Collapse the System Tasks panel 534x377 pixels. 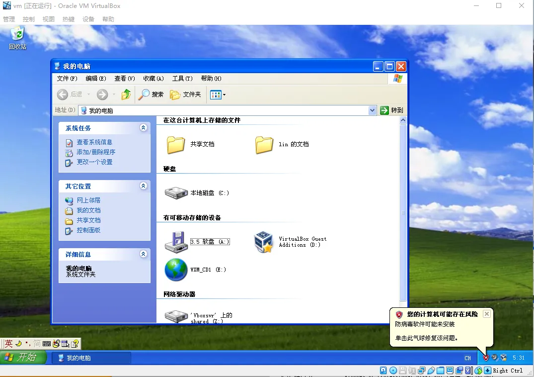point(144,128)
